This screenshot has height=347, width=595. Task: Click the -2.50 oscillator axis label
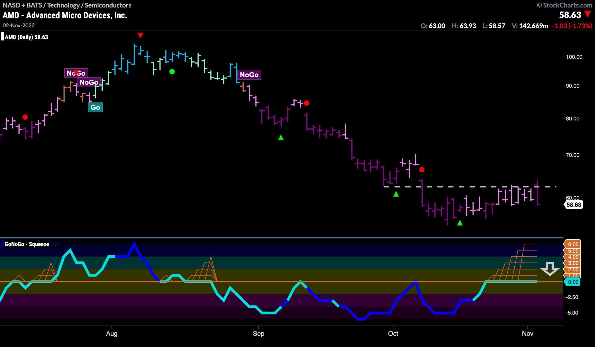tap(572, 297)
